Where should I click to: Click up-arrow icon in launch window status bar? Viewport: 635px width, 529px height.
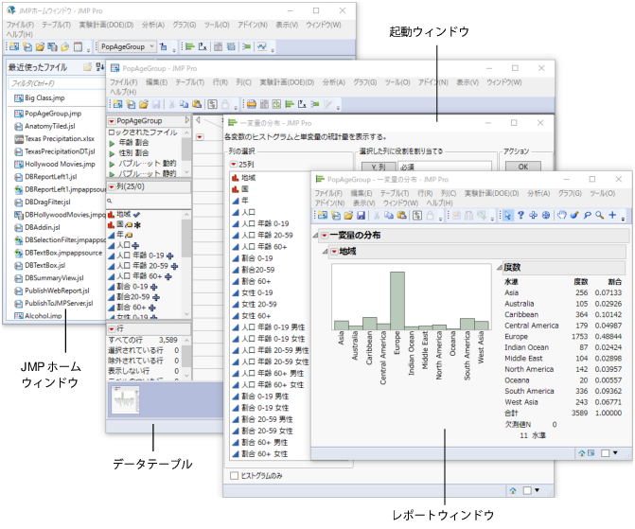pos(513,490)
